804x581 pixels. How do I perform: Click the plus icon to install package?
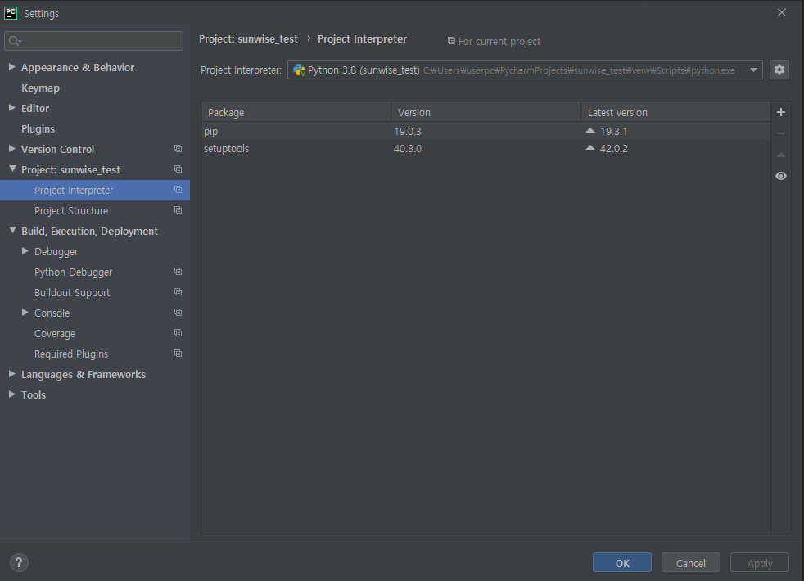click(781, 112)
